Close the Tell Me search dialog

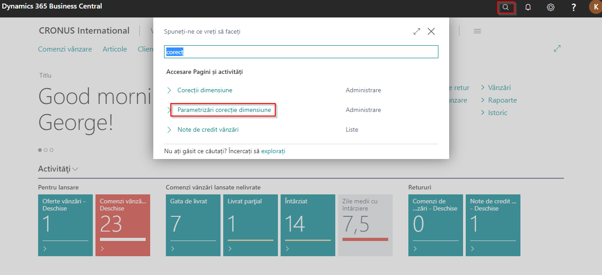(431, 31)
